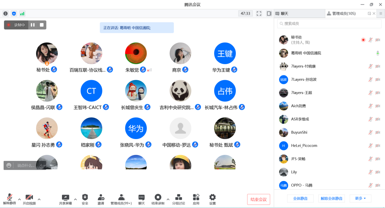The image size is (385, 208).
Task: Click the recording indicator beside 秘书处 host
Action: coord(363,40)
